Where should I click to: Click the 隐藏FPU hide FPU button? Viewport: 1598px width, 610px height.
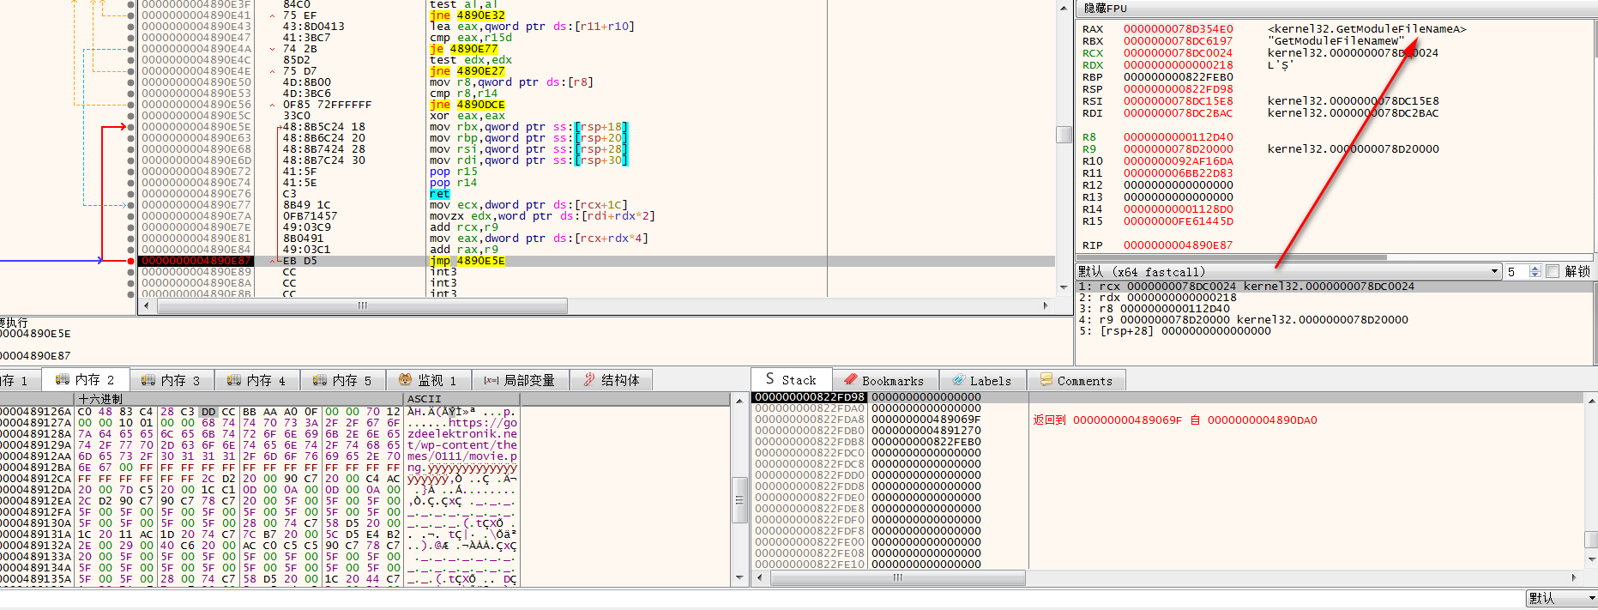[x=1105, y=9]
